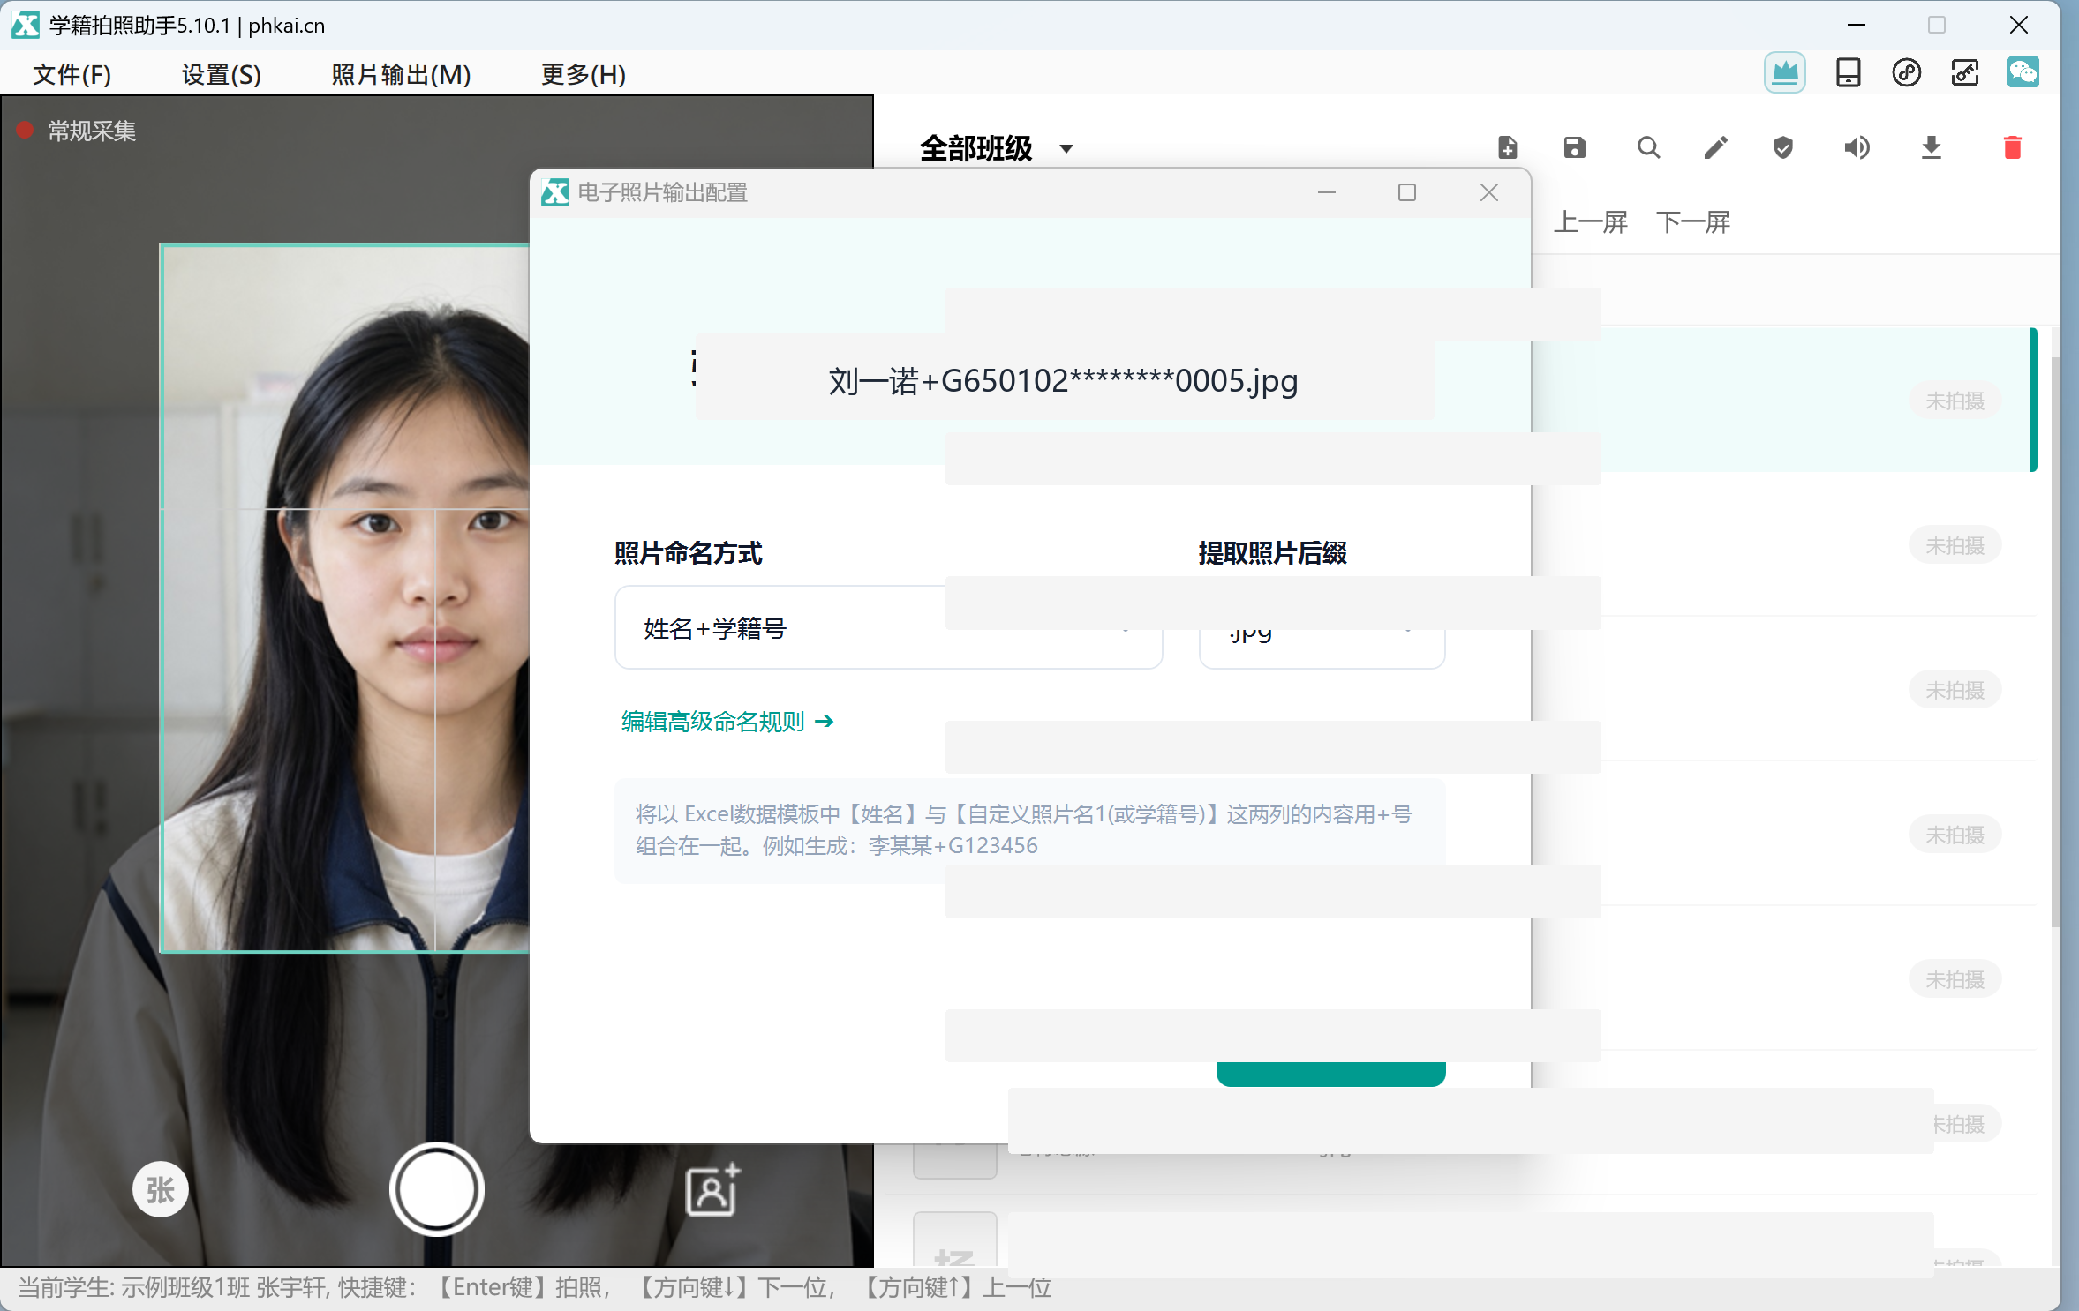Click the save floppy disk icon
The image size is (2079, 1311).
point(1574,147)
